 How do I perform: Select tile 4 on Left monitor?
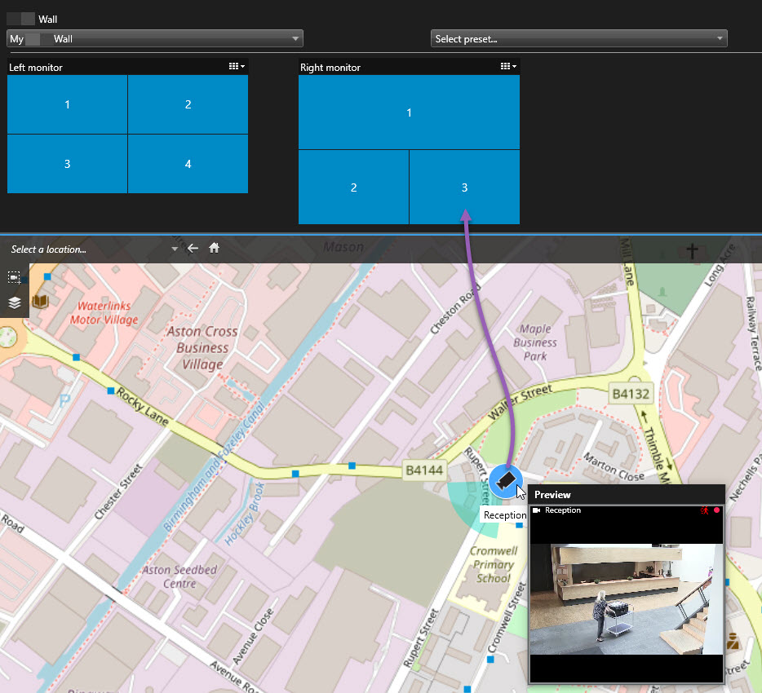pyautogui.click(x=188, y=164)
